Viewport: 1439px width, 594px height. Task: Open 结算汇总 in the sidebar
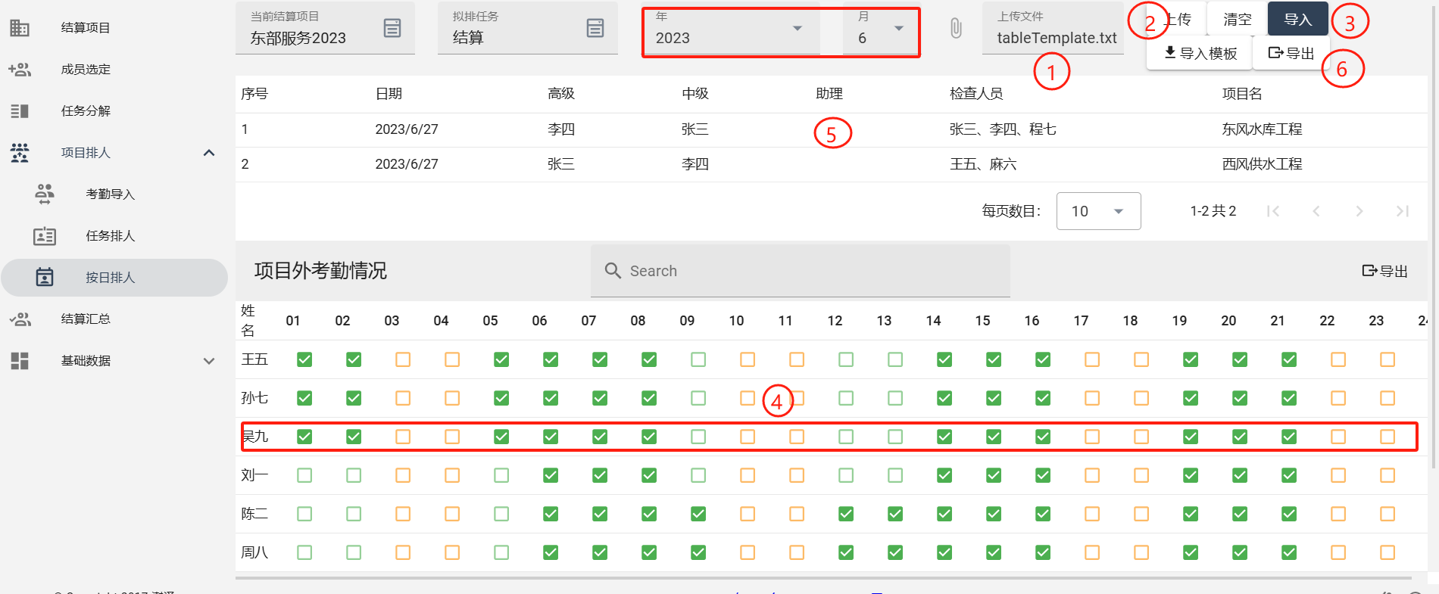point(86,319)
